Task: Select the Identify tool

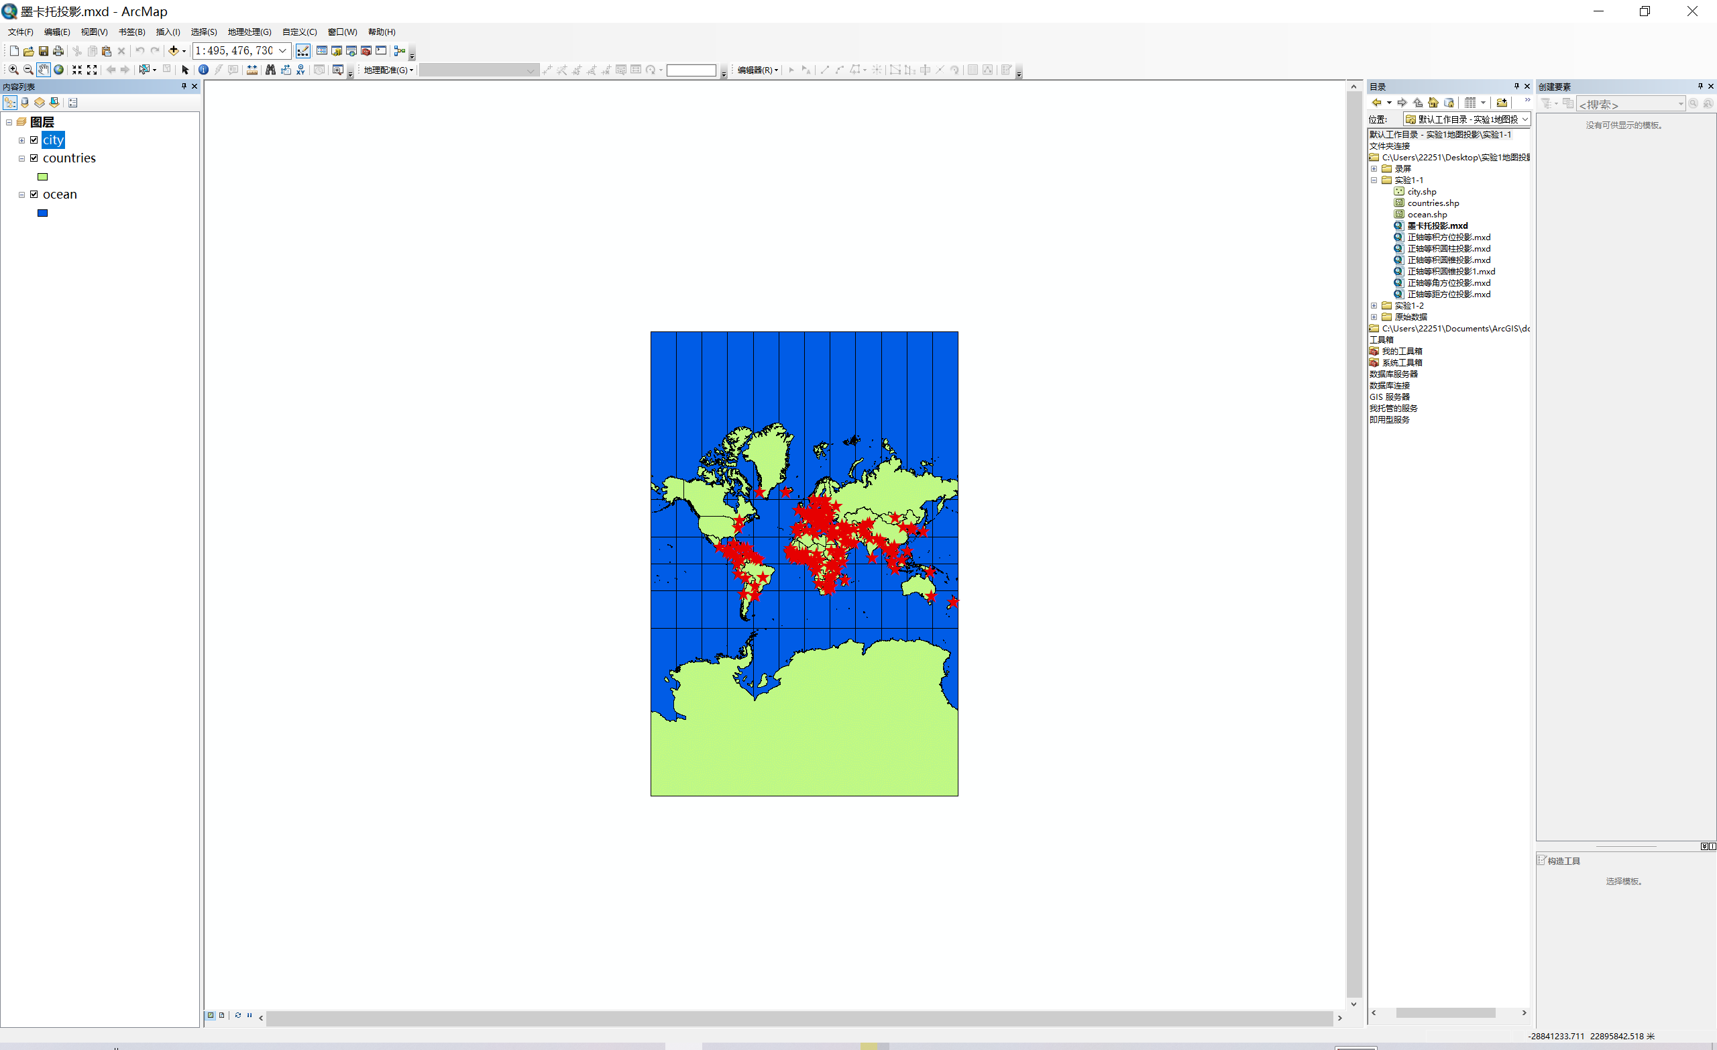Action: click(203, 70)
